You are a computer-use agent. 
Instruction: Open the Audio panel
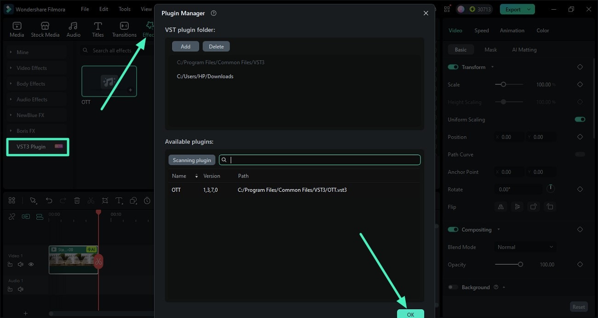(x=73, y=28)
